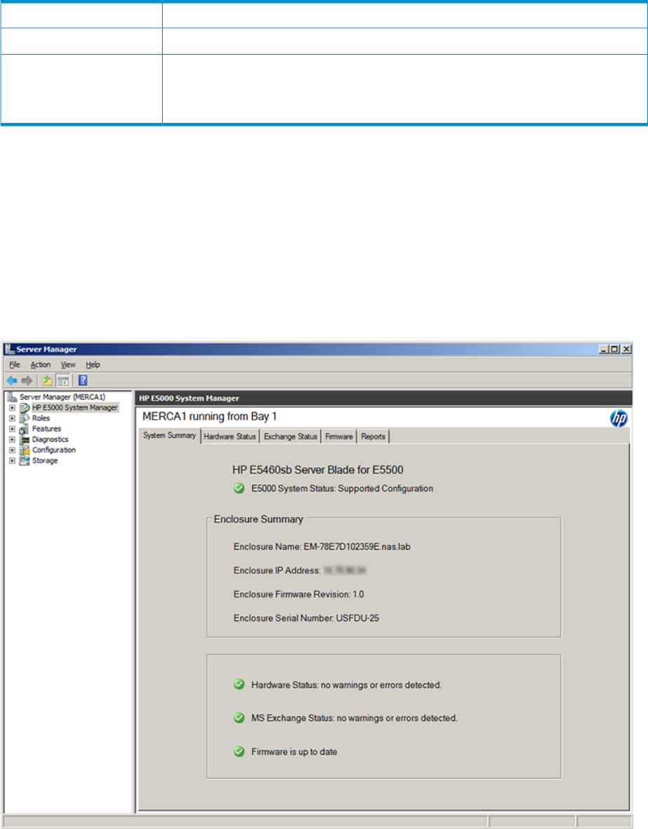This screenshot has height=829, width=648.
Task: Click 'MERCA1 running from Bay 1' heading
Action: 209,417
